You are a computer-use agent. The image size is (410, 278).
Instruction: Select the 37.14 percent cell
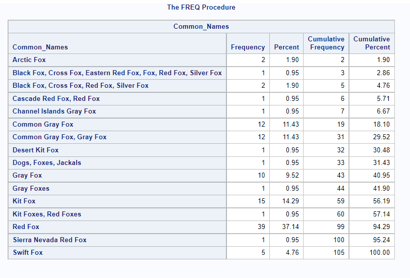291,227
